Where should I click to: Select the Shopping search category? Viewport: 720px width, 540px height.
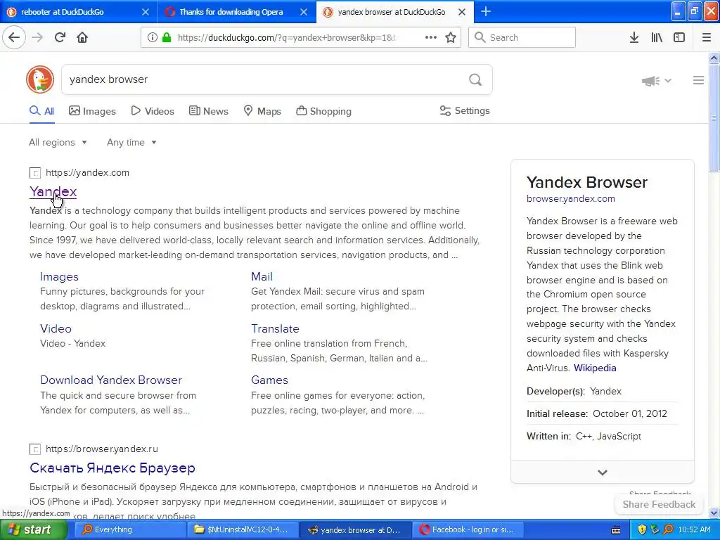pos(323,111)
